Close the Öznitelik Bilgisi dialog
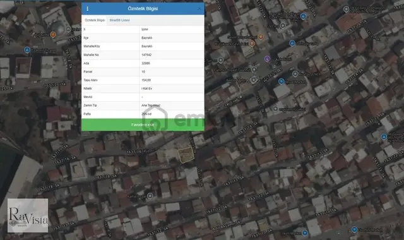Screen dimensions: 404x240 (x=199, y=9)
